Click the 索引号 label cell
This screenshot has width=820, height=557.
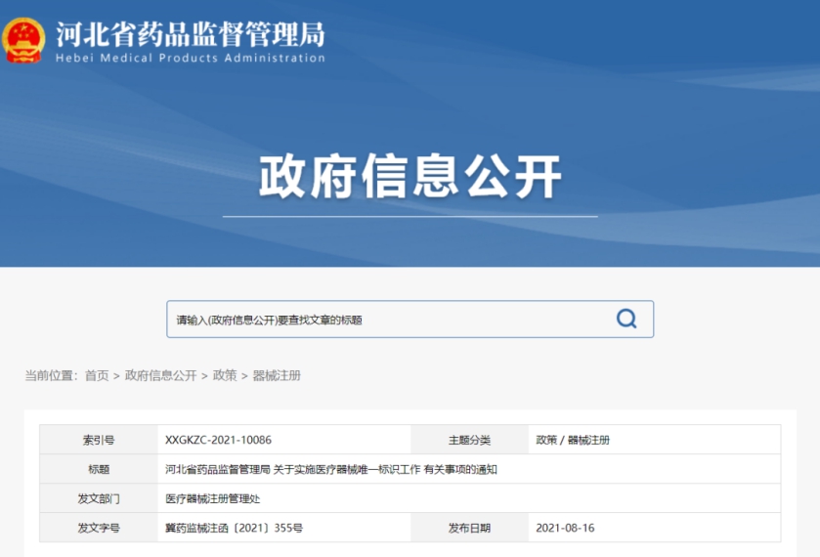coord(99,440)
